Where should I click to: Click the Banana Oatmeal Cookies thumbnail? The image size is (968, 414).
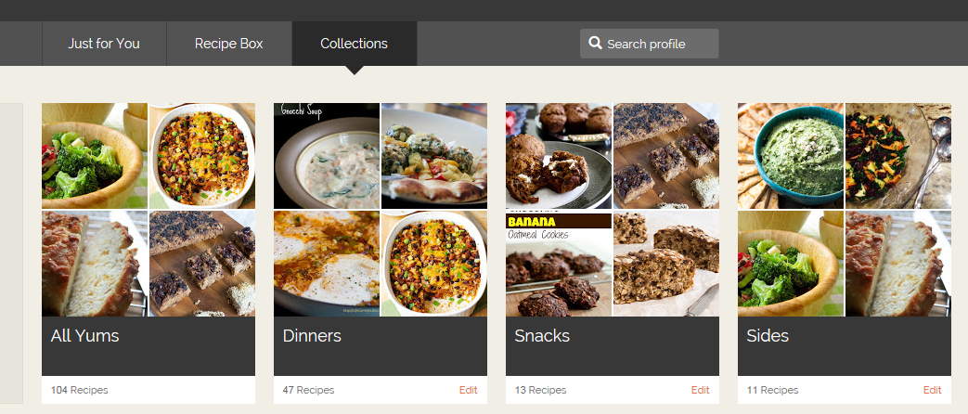pos(558,264)
